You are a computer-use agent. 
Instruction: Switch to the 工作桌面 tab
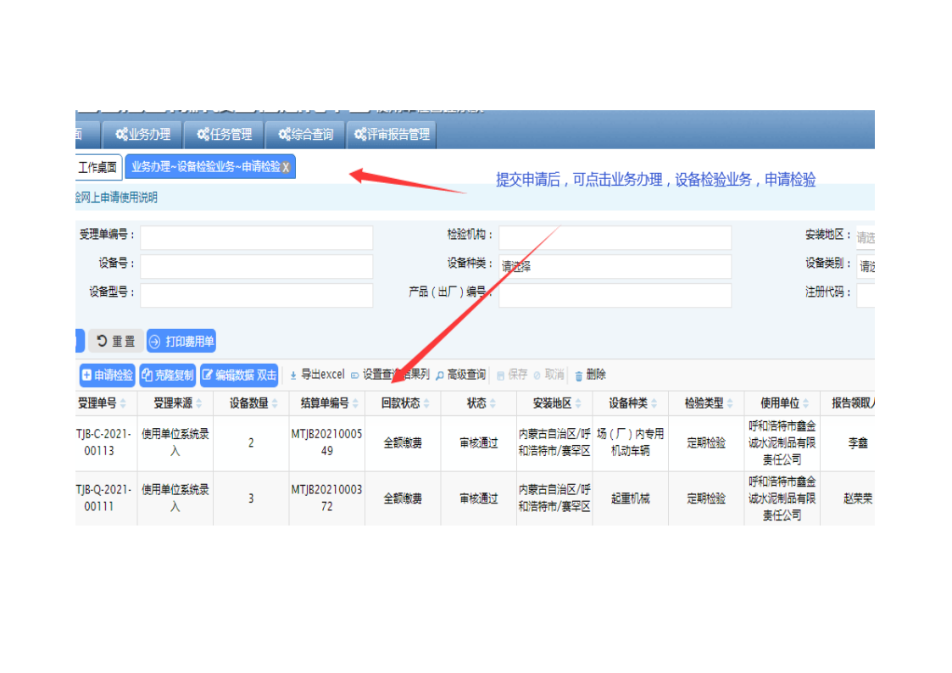[97, 167]
